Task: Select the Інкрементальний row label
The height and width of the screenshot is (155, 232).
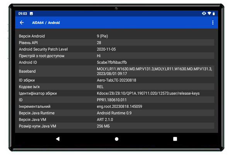Action: (34, 106)
